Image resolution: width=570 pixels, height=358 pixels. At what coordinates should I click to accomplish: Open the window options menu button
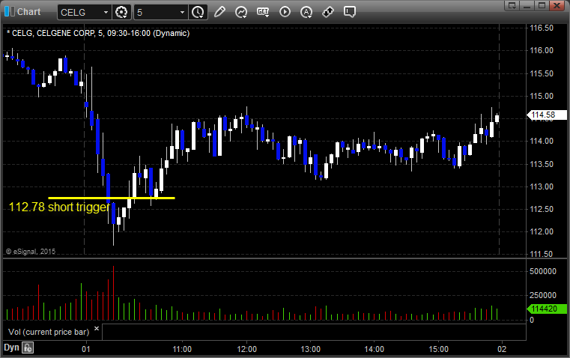[x=512, y=5]
